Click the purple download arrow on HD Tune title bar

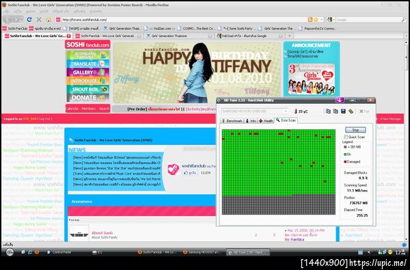(340, 100)
